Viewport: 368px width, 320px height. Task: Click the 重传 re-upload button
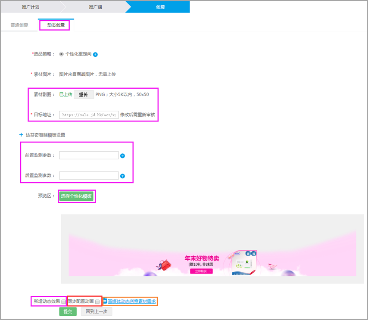[x=84, y=94]
